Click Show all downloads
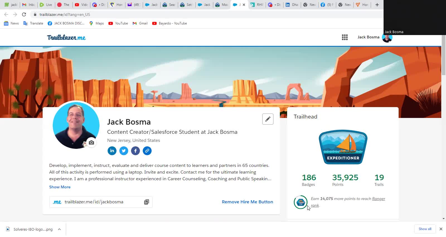The width and height of the screenshot is (446, 237). (x=425, y=229)
